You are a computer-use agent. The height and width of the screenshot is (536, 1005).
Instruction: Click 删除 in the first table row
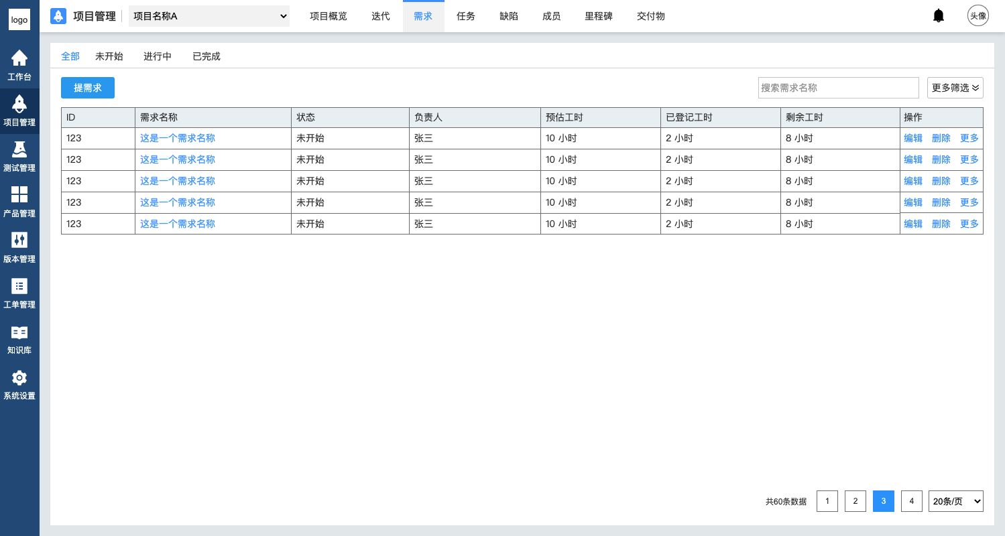(x=941, y=138)
